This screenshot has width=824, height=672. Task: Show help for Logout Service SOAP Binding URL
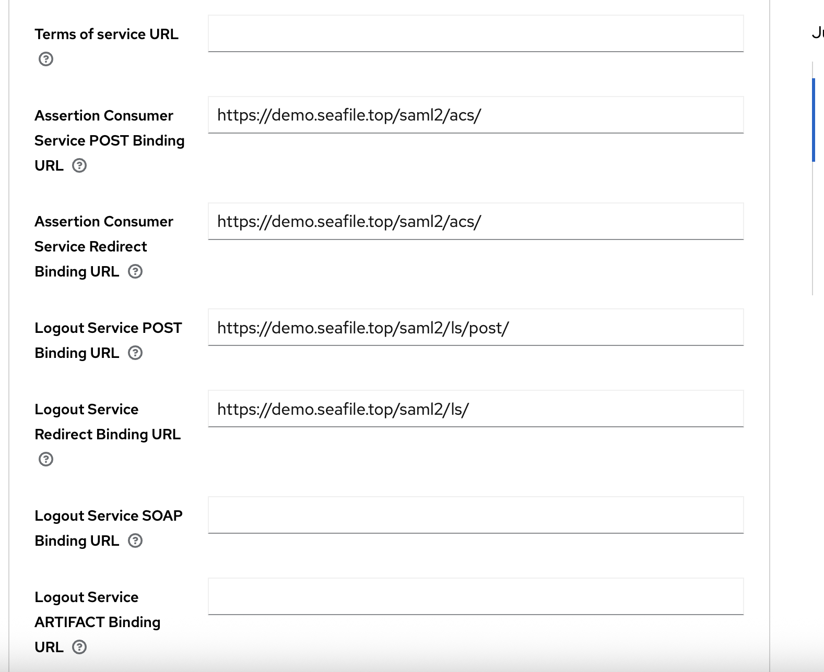tap(135, 541)
